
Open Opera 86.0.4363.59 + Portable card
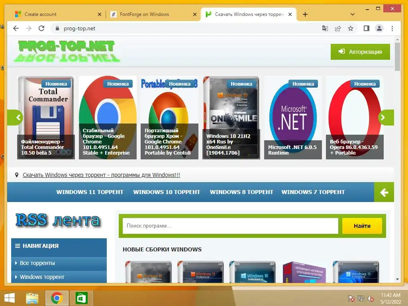[355, 118]
